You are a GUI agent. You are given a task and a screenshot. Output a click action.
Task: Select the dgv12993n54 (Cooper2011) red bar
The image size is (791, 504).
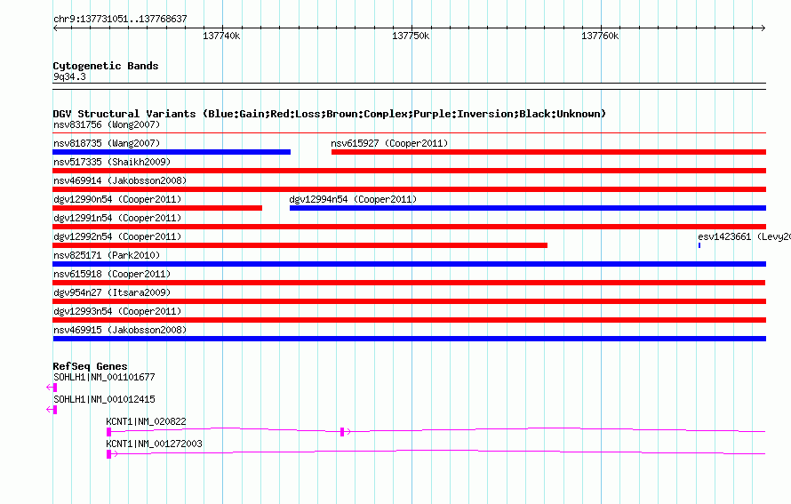coord(409,320)
